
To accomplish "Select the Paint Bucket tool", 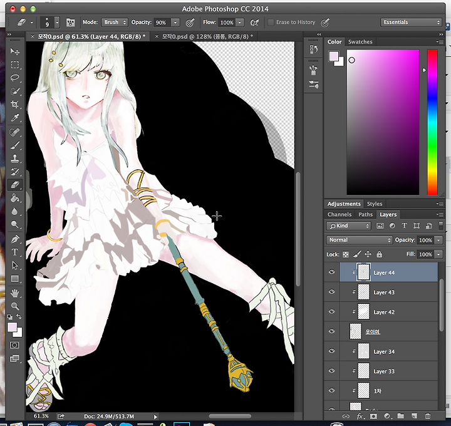I will [x=14, y=198].
